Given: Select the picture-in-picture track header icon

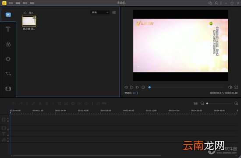Looking at the screenshot, I should [4, 128].
